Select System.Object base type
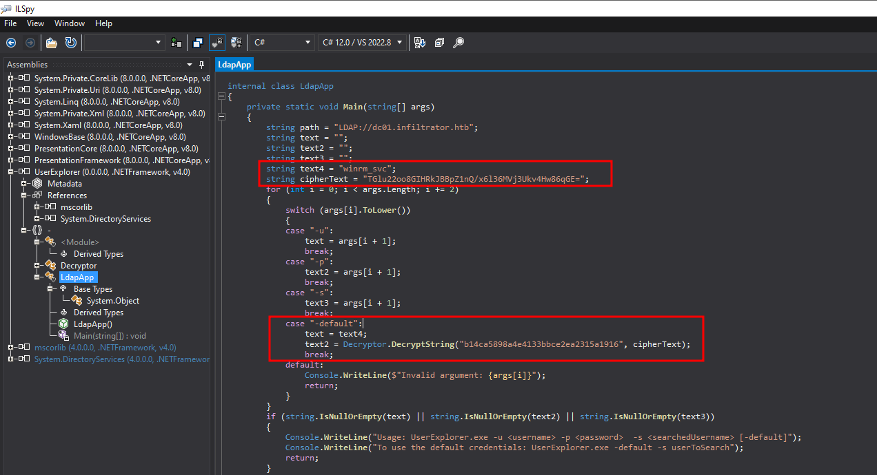The height and width of the screenshot is (475, 877). [x=112, y=300]
